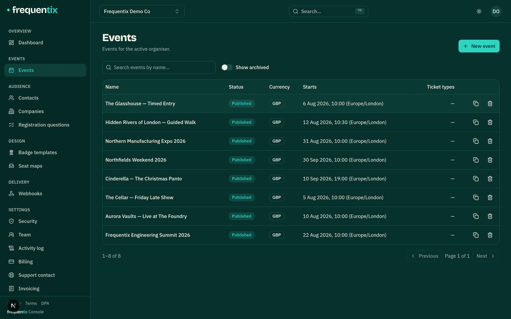This screenshot has width=511, height=319.
Task: Open the Terms link
Action: point(31,303)
